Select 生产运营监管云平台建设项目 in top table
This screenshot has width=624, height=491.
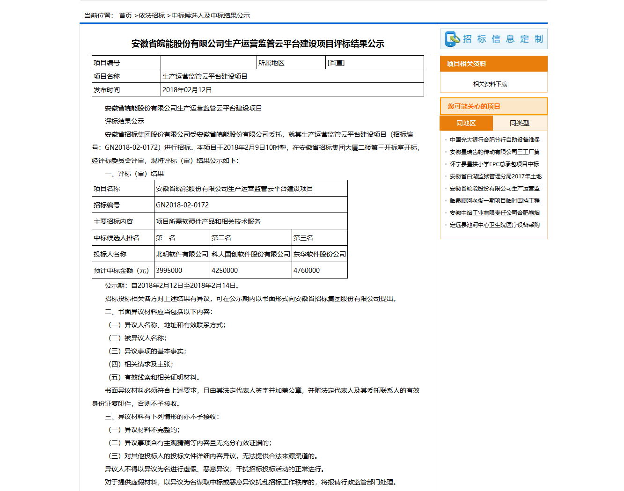(x=292, y=76)
